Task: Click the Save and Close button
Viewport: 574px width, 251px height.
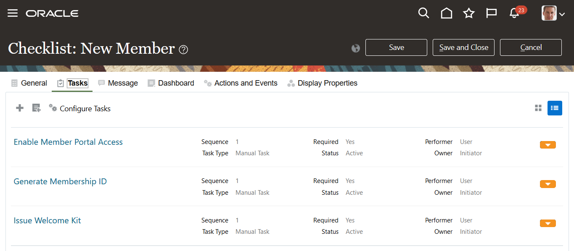Action: click(463, 47)
